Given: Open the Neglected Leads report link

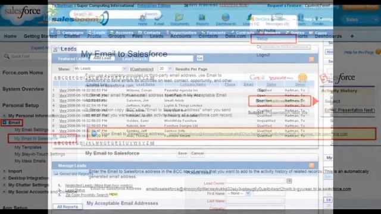Looking at the screenshot, I should click(x=99, y=185).
